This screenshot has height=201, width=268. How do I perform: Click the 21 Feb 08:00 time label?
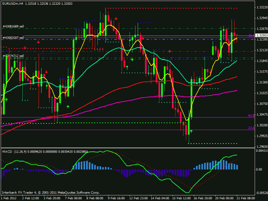click(x=246, y=198)
